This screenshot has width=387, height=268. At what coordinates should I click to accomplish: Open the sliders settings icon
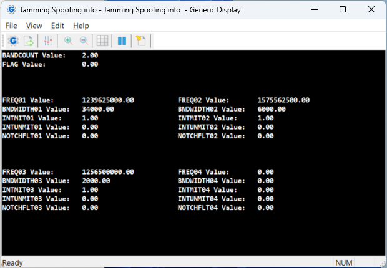coord(48,41)
